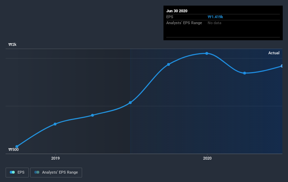
Task: Click the Actual label in chart
Action: click(x=274, y=53)
